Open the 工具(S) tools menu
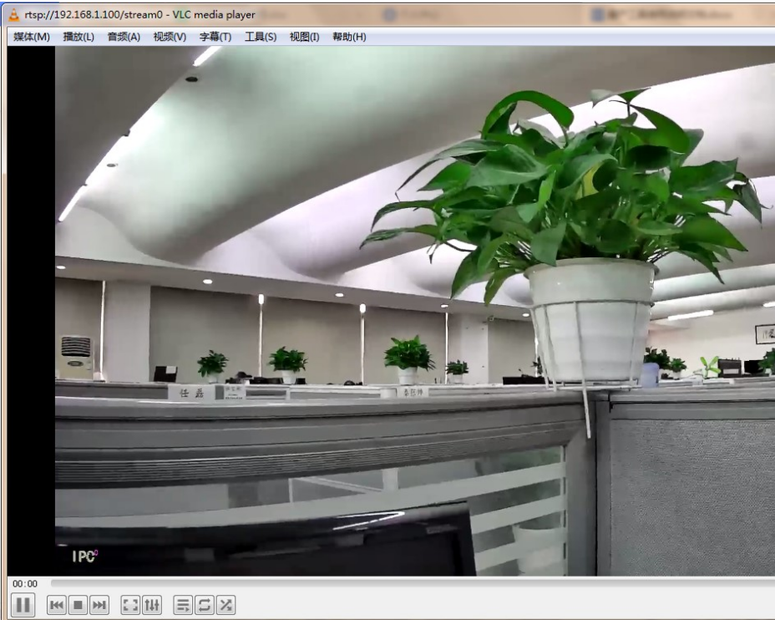 261,37
